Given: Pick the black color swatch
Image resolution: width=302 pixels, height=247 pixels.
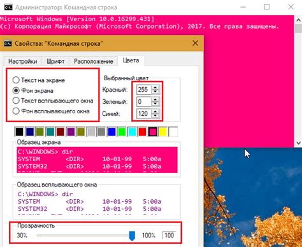Looking at the screenshot, I should [x=19, y=132].
